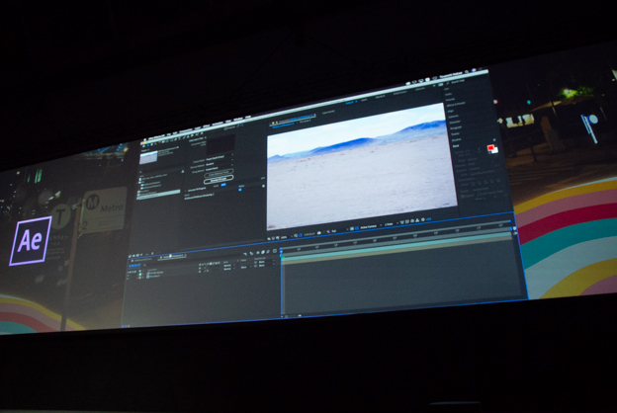Select the footage thumbnail in Project panel

(148, 157)
